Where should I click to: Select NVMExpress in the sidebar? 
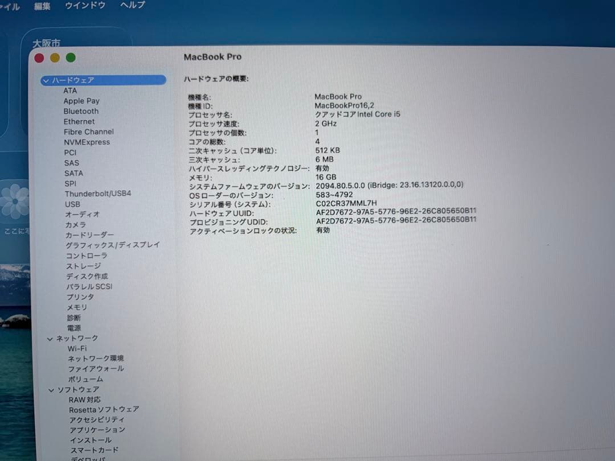87,142
